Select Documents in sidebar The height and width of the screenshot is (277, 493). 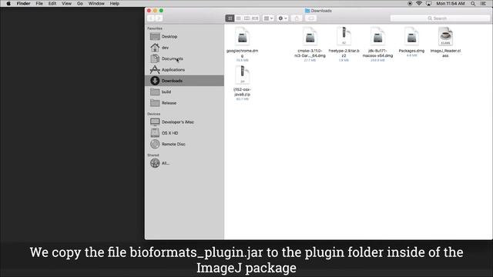(x=184, y=58)
